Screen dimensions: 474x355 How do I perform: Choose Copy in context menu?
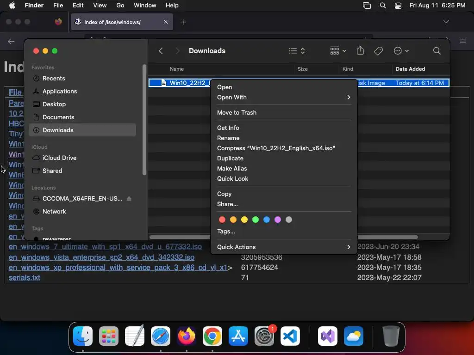point(284,194)
